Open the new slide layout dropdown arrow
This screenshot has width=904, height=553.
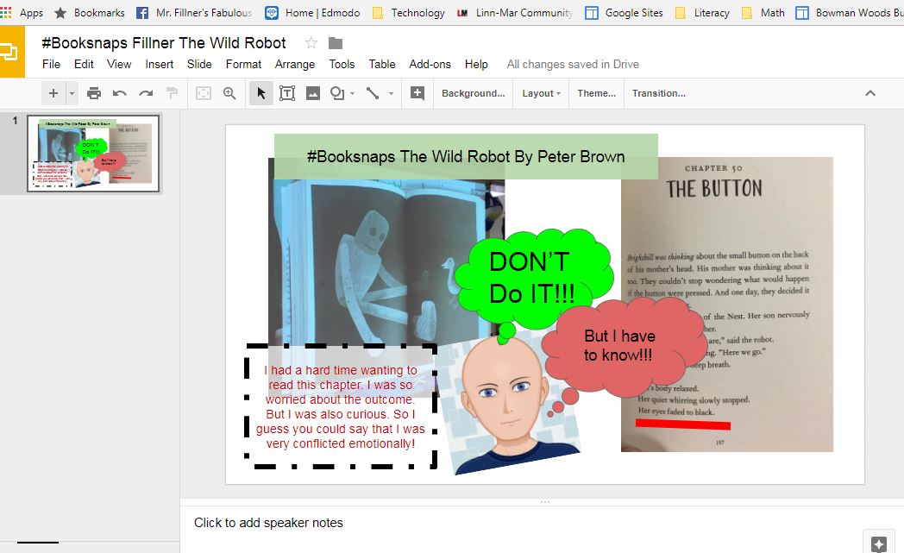click(x=72, y=93)
